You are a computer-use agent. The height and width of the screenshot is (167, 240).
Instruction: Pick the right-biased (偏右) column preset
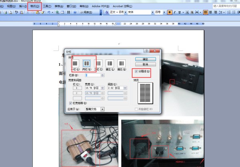tap(122, 63)
